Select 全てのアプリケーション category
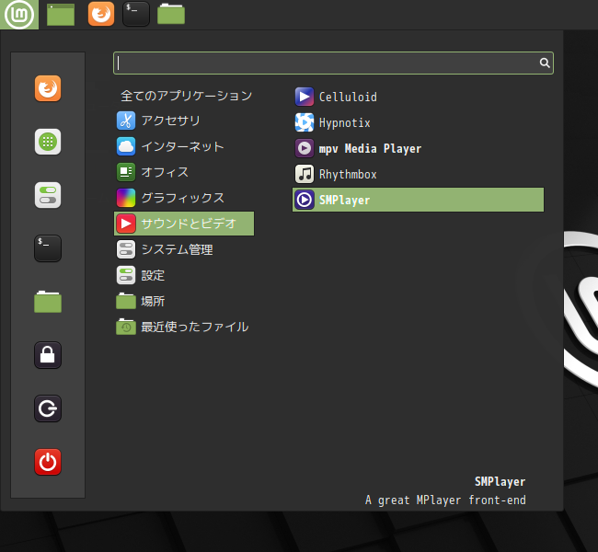Screen dimensions: 598x552 pos(184,96)
